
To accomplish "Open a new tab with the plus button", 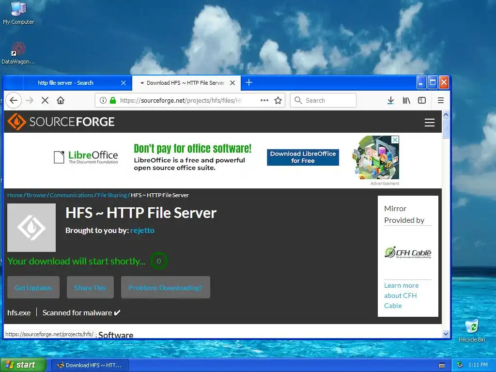I will click(249, 82).
